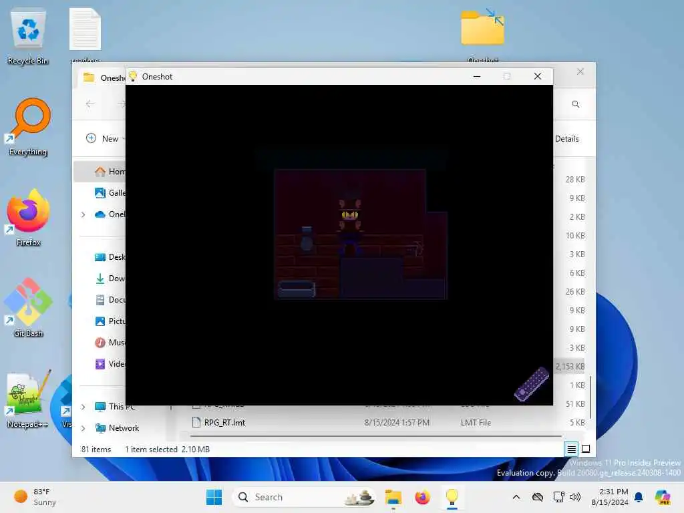The width and height of the screenshot is (684, 513).
Task: Click the 2,153 KB selected file size
Action: pyautogui.click(x=570, y=367)
